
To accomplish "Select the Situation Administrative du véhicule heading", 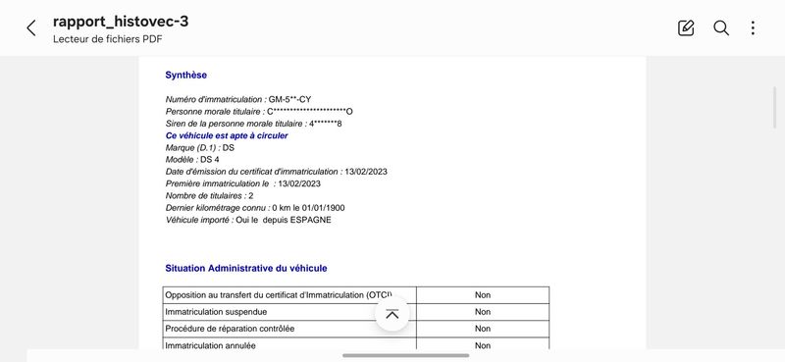I will click(246, 269).
